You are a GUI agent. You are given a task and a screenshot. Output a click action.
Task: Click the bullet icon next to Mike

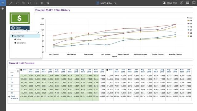[x=15, y=39]
